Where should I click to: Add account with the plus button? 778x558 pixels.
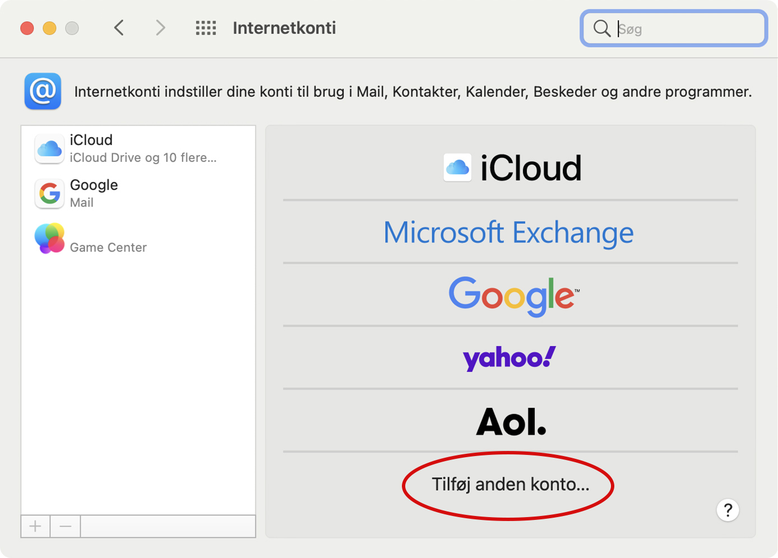(x=35, y=526)
